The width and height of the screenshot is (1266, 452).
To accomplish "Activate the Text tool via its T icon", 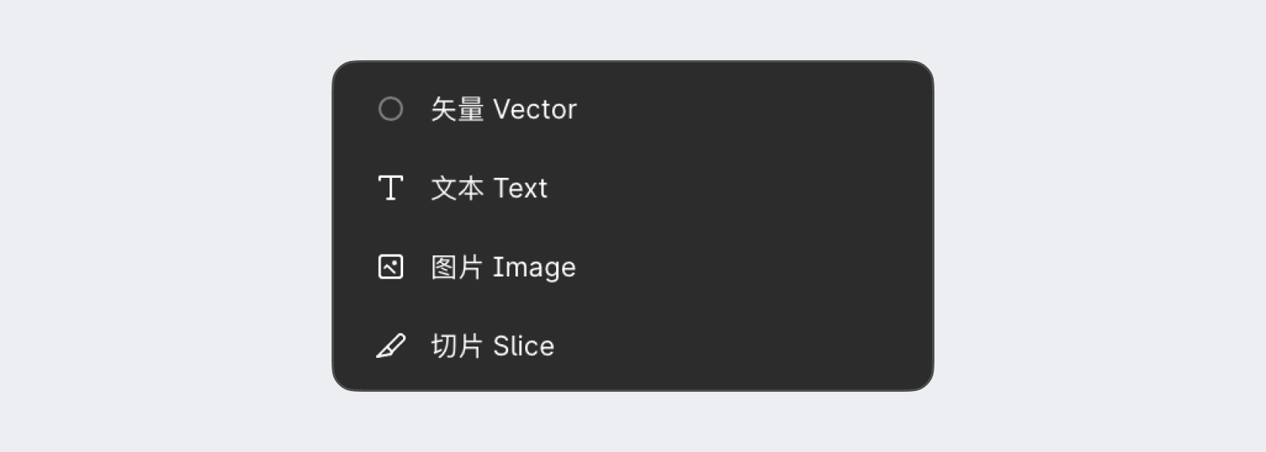I will pyautogui.click(x=390, y=188).
